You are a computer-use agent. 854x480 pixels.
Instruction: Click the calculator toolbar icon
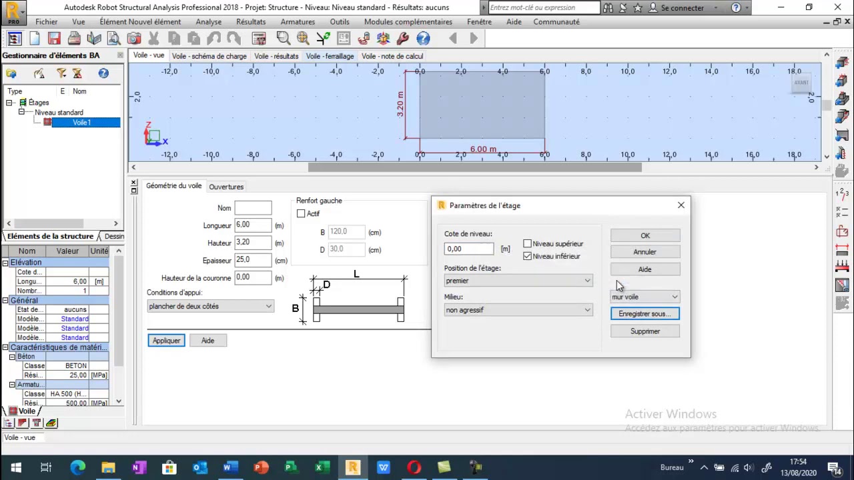[x=259, y=39]
